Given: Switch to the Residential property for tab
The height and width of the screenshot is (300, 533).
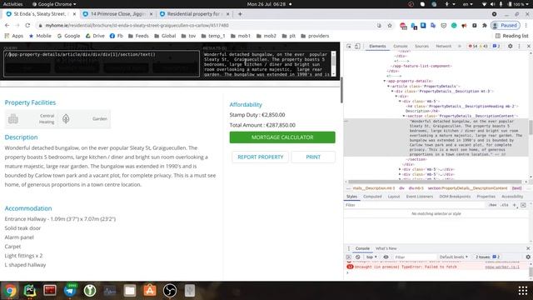Looking at the screenshot, I should coord(194,14).
